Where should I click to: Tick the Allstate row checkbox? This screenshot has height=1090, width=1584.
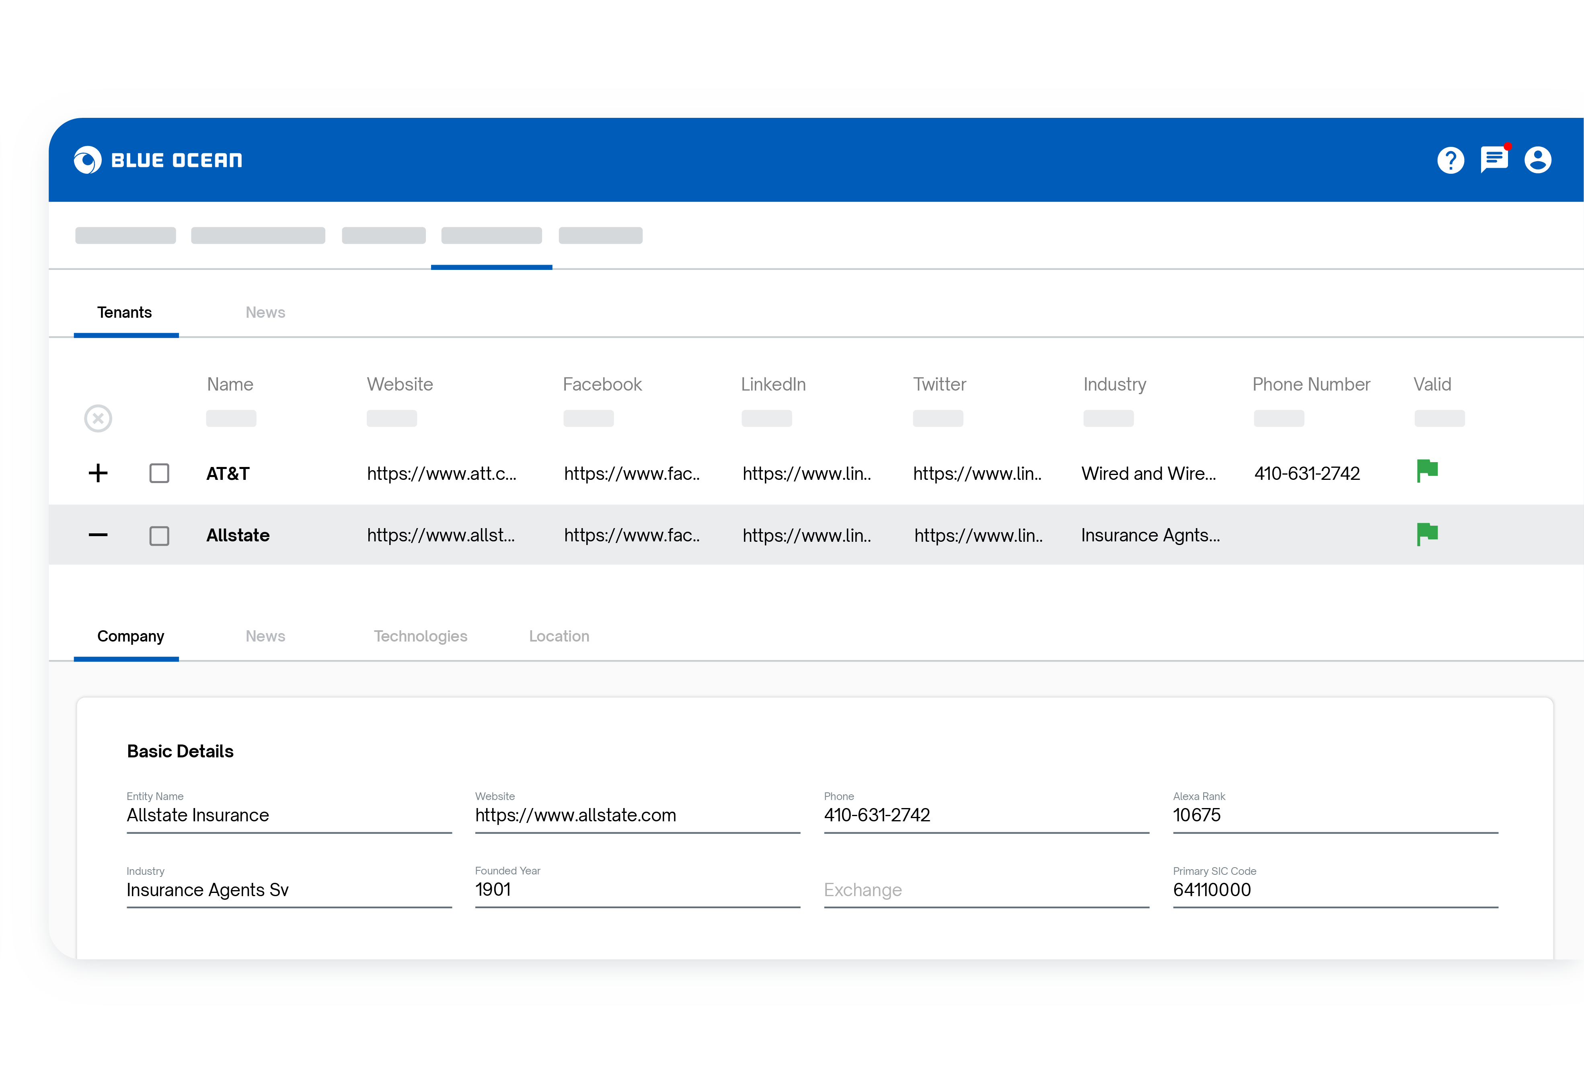tap(159, 535)
